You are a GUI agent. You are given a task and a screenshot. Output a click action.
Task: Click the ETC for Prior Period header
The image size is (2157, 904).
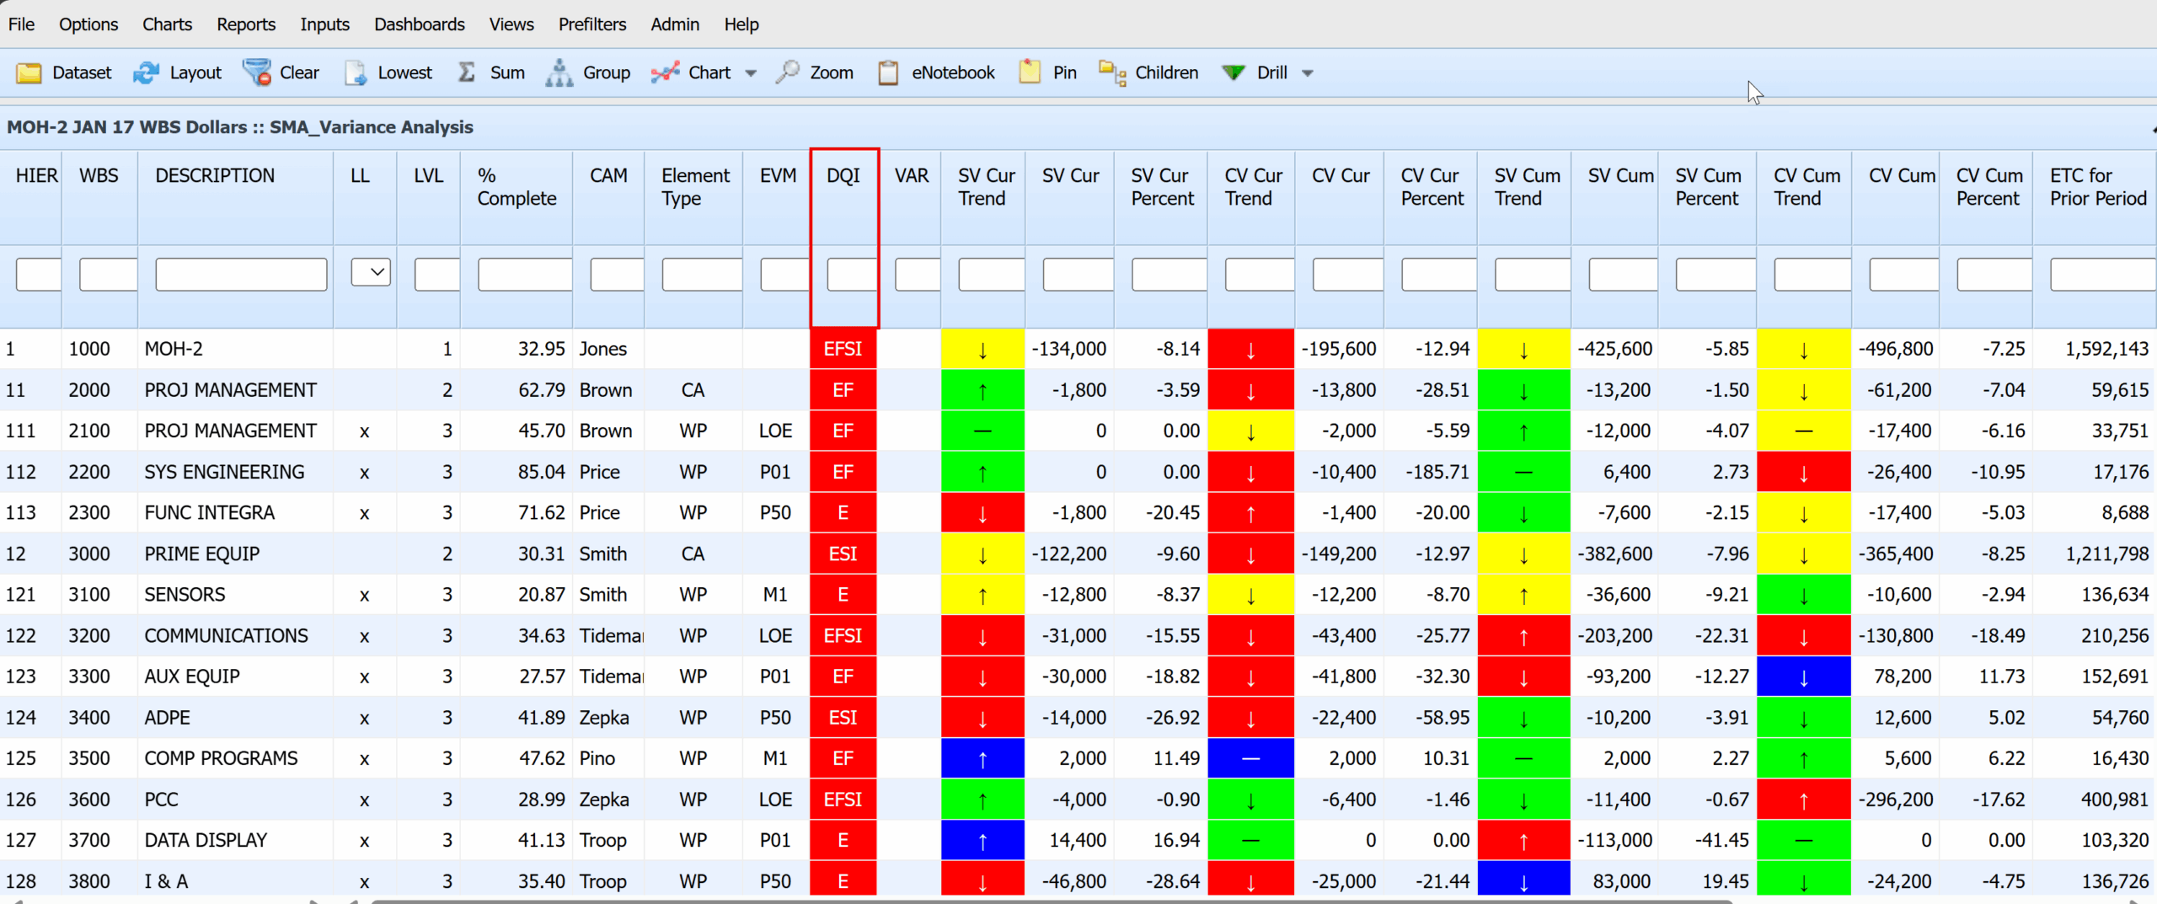pos(2098,187)
